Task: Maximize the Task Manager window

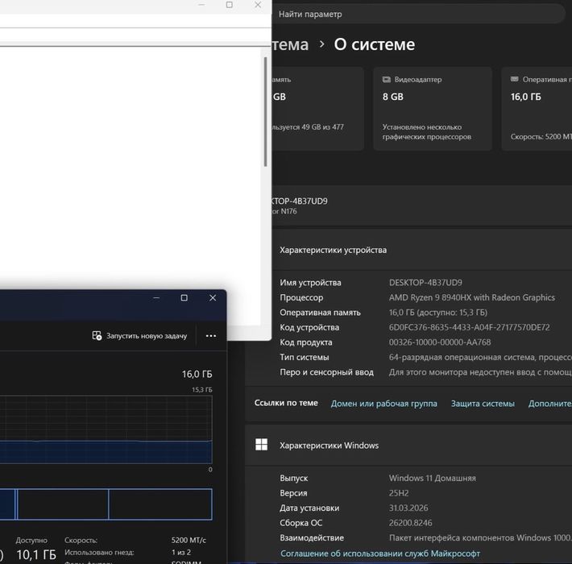Action: (x=184, y=298)
